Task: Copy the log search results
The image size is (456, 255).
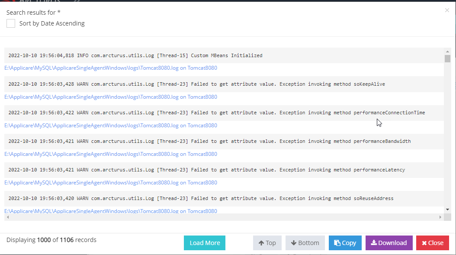Action: click(345, 243)
